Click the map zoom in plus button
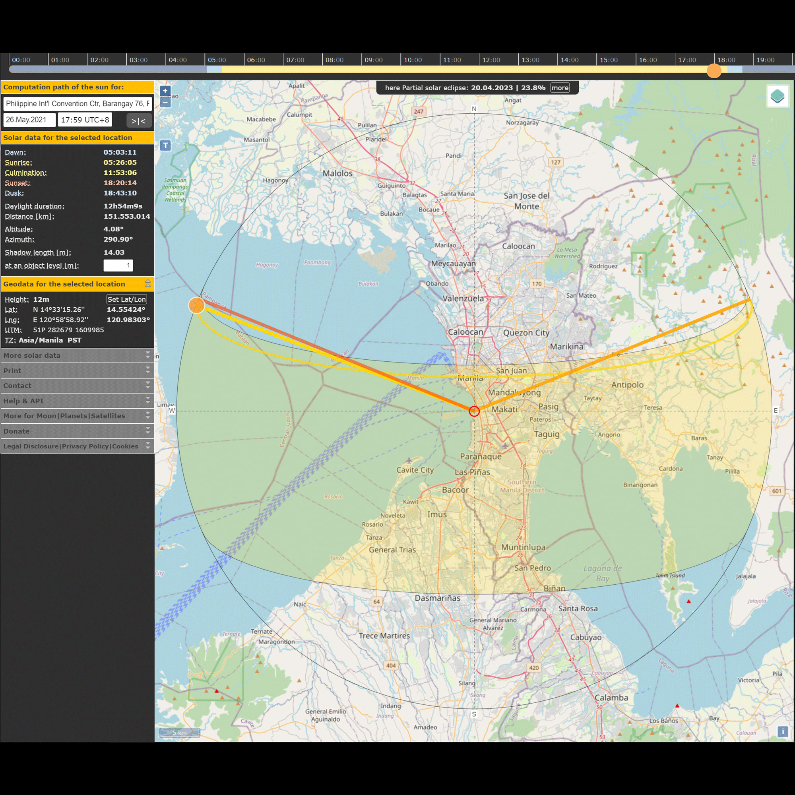 pyautogui.click(x=165, y=91)
